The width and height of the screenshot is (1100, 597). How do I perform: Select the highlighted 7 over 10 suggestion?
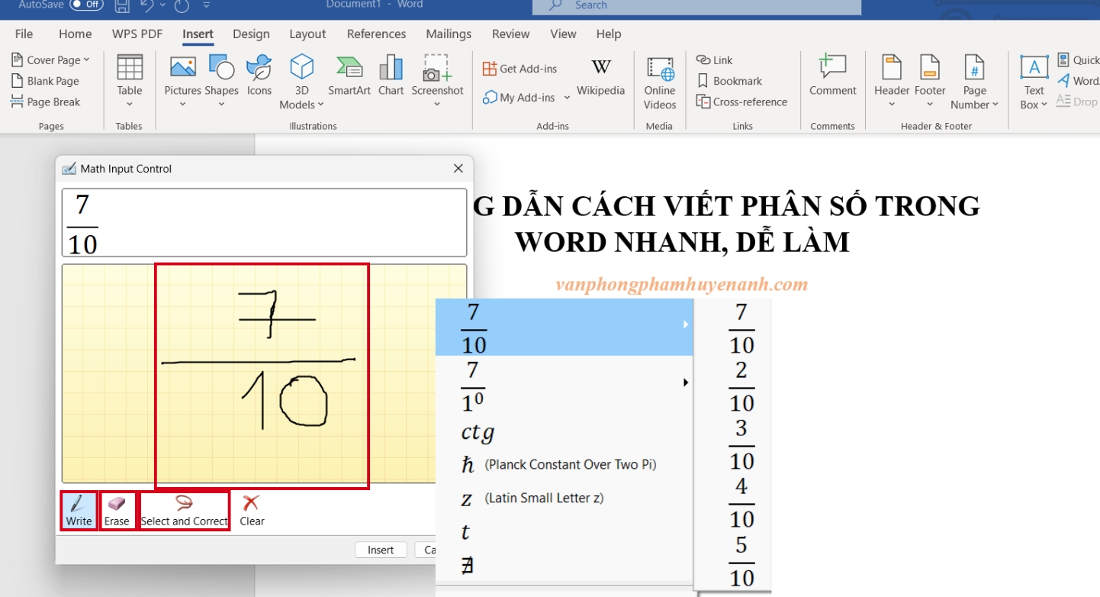pyautogui.click(x=564, y=328)
